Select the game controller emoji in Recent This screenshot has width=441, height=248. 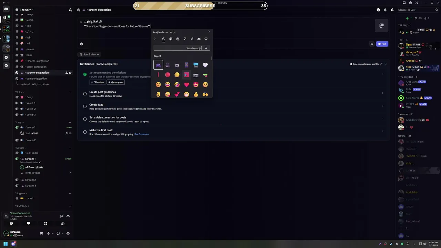(x=158, y=65)
